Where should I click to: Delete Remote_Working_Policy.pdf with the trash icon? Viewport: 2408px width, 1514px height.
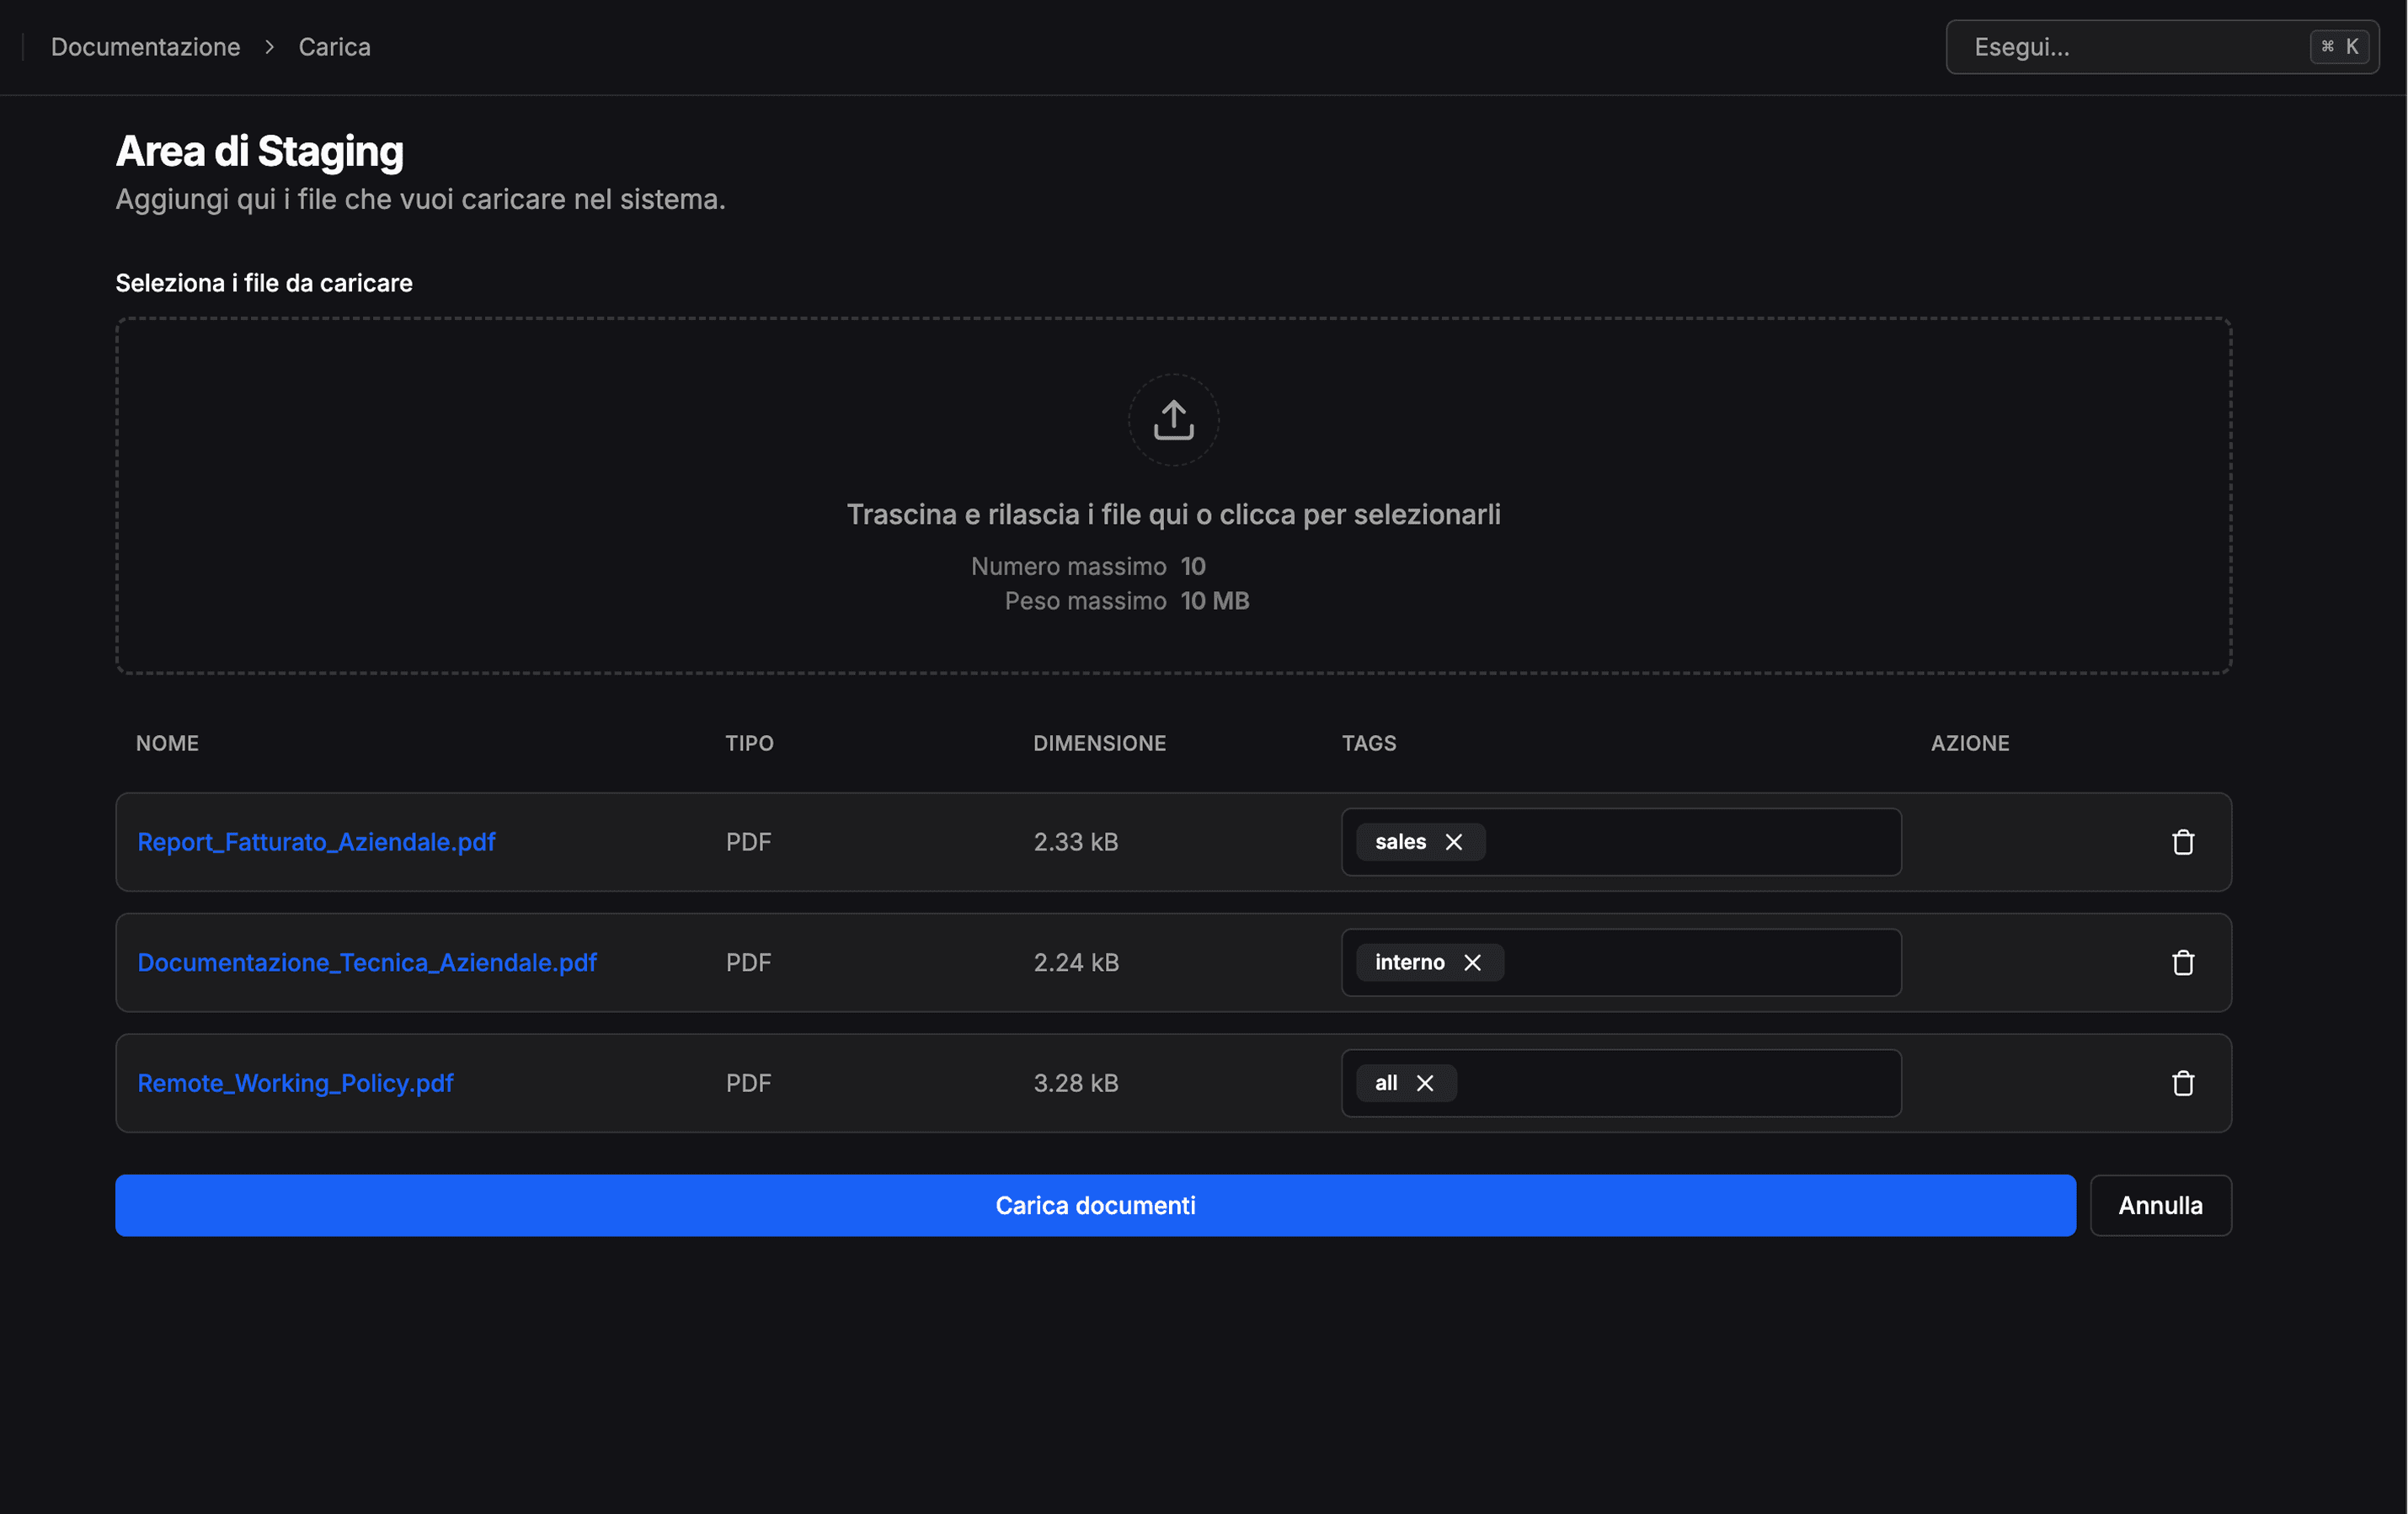(x=2184, y=1083)
